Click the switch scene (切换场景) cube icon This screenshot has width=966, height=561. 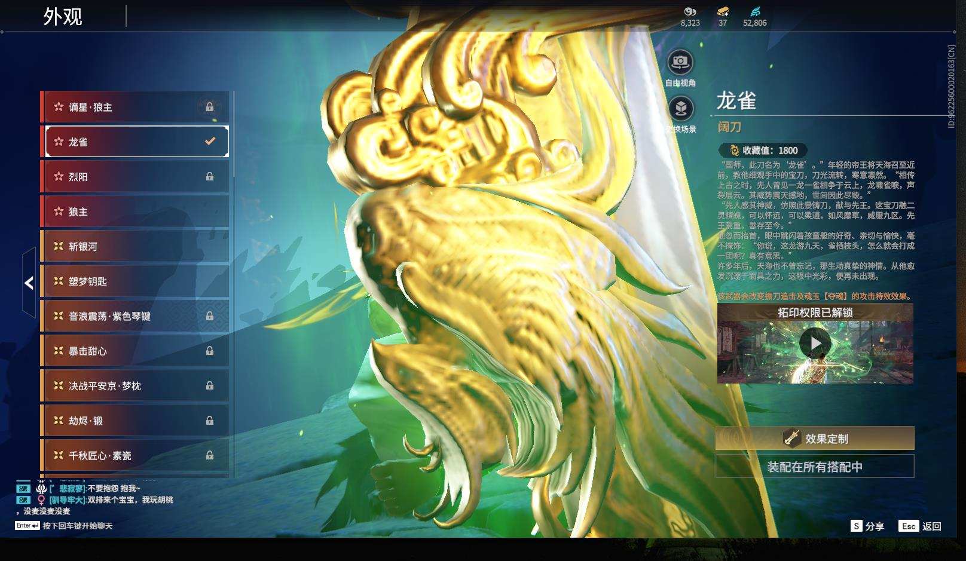(680, 109)
